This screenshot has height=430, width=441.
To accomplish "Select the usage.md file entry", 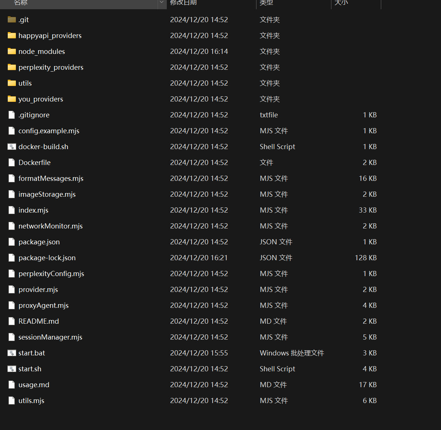I will 34,385.
